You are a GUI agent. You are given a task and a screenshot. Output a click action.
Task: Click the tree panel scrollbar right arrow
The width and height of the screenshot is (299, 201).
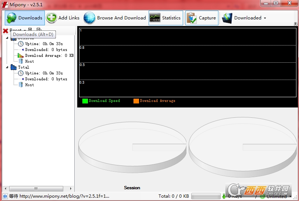pyautogui.click(x=71, y=189)
